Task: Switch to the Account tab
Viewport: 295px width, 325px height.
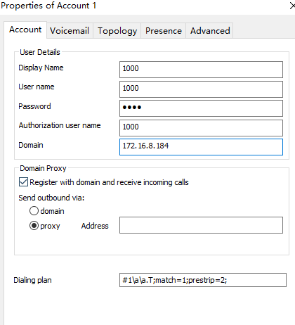Action: [x=25, y=30]
